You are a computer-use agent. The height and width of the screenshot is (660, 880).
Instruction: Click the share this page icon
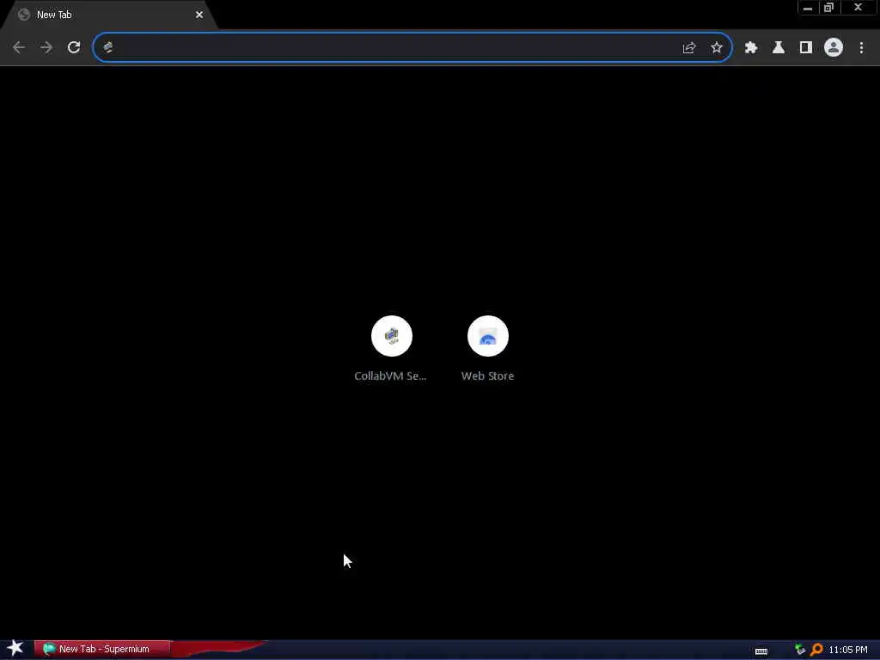click(x=689, y=48)
